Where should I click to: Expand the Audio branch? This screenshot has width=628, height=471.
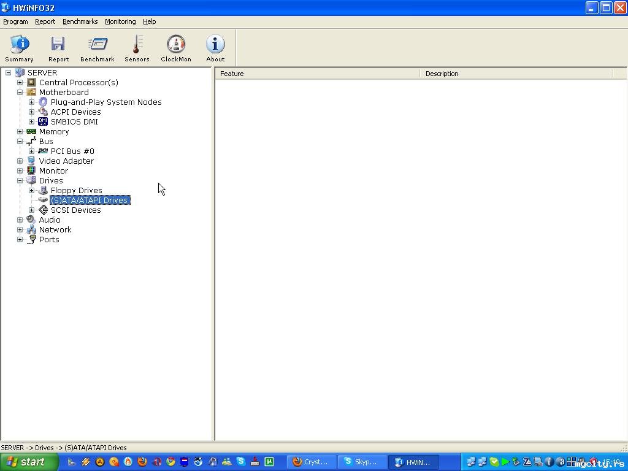click(20, 220)
